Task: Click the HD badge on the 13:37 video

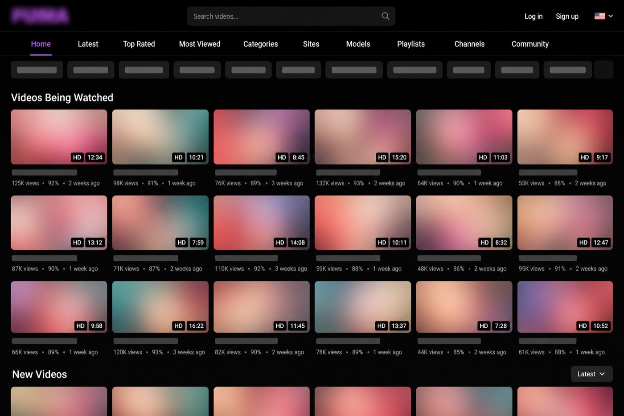Action: click(x=381, y=326)
